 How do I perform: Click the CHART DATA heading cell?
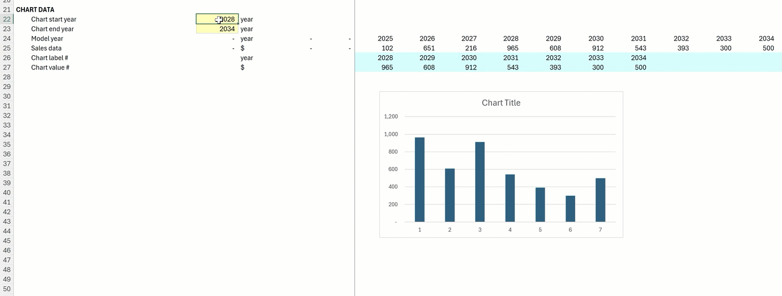(x=35, y=10)
